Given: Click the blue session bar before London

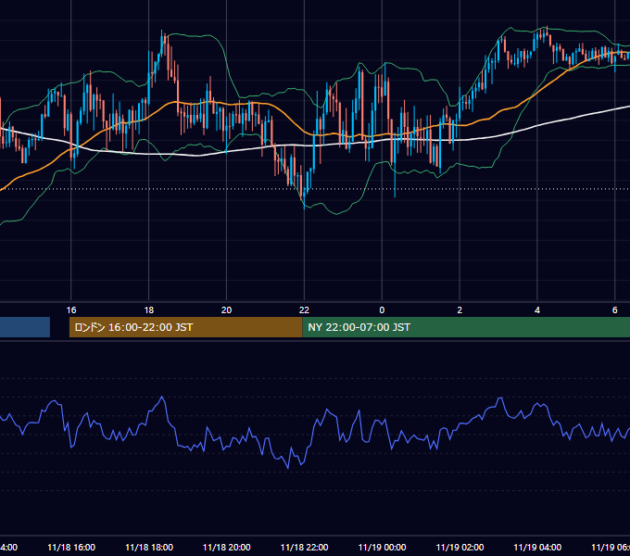Looking at the screenshot, I should coord(25,327).
